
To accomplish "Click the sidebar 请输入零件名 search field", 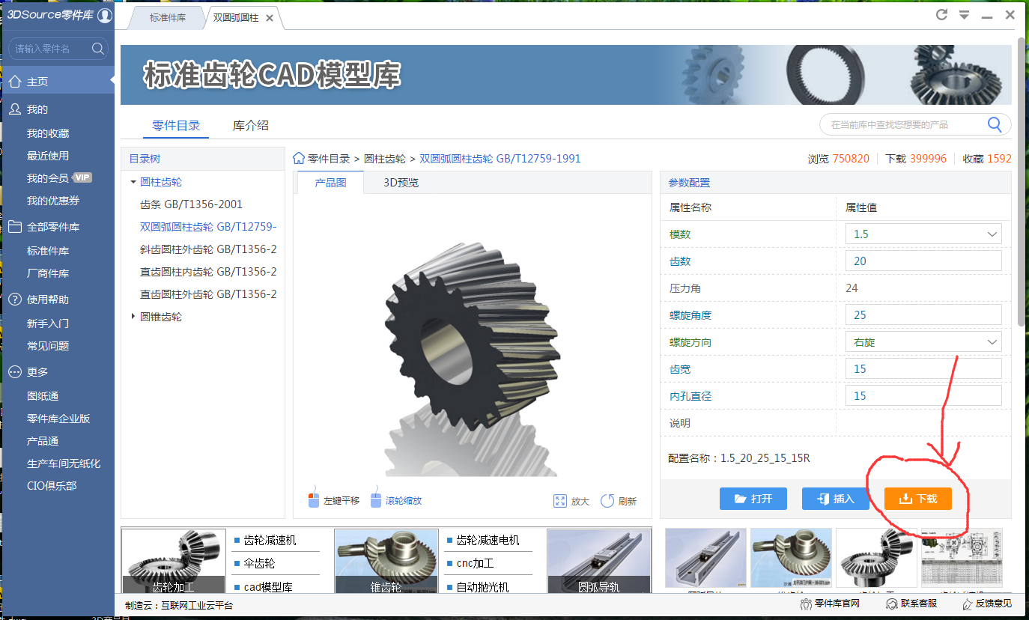I will (x=58, y=49).
